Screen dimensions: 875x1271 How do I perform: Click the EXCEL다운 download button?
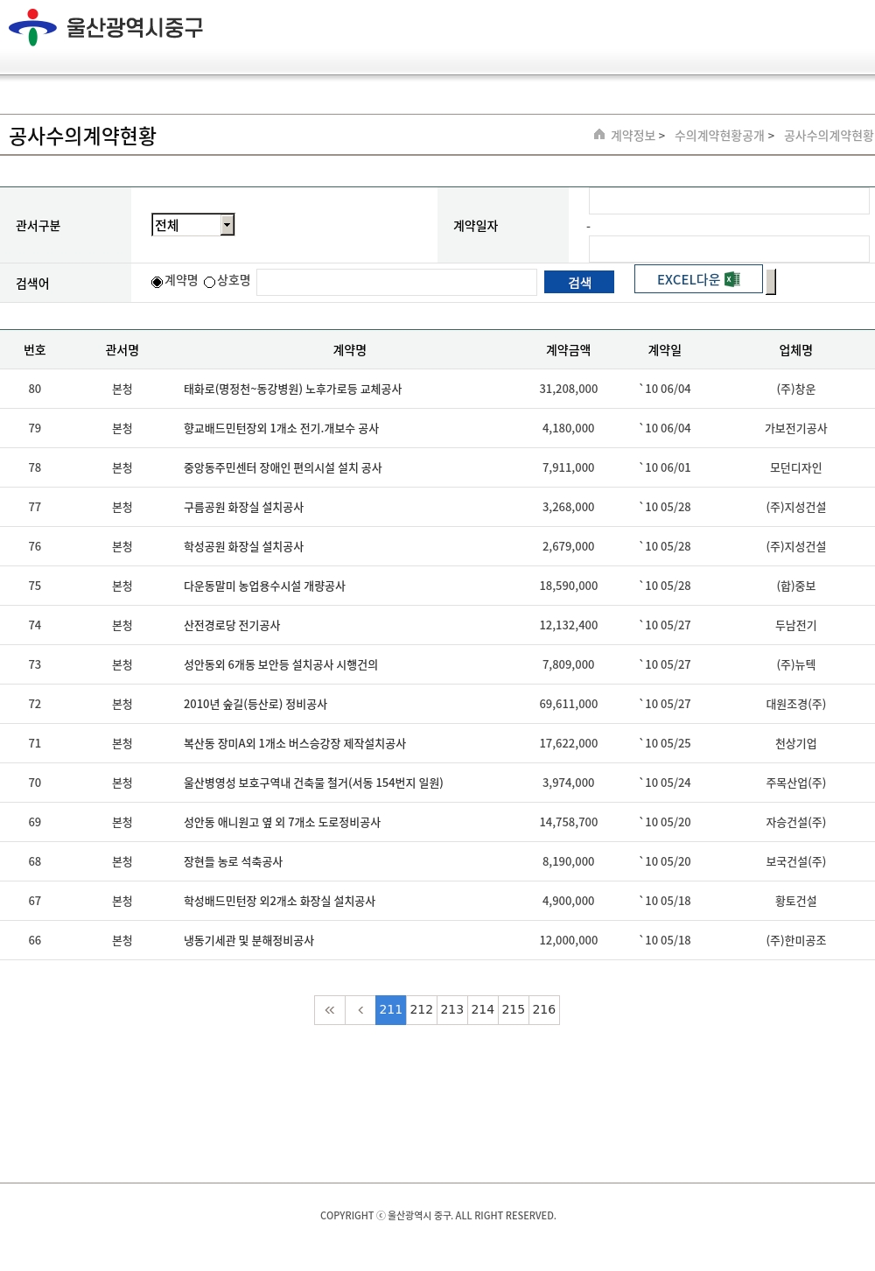(697, 279)
